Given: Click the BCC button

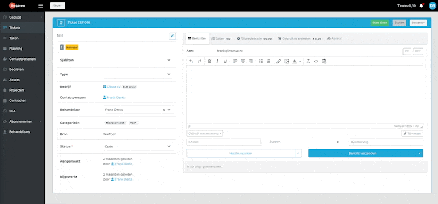Looking at the screenshot, I should [418, 51].
